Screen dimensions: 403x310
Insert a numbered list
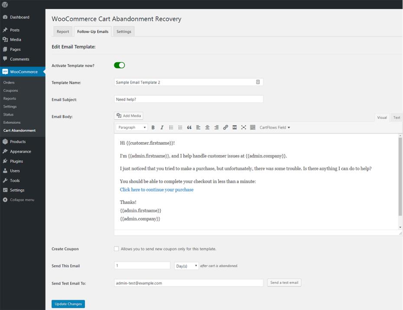(x=180, y=128)
